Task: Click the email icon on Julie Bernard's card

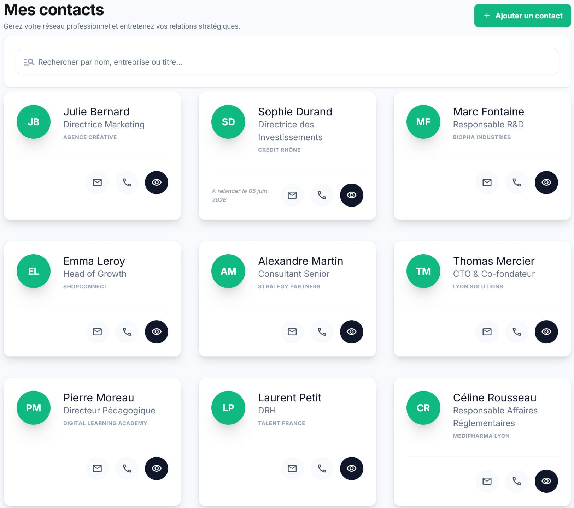Action: (x=97, y=183)
